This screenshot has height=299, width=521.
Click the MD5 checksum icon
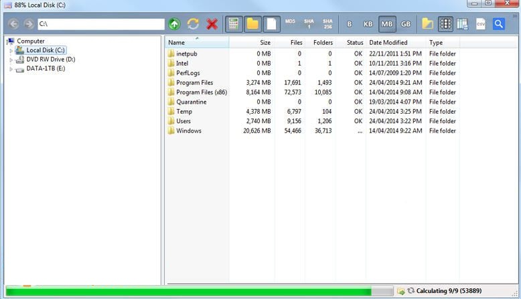[290, 24]
